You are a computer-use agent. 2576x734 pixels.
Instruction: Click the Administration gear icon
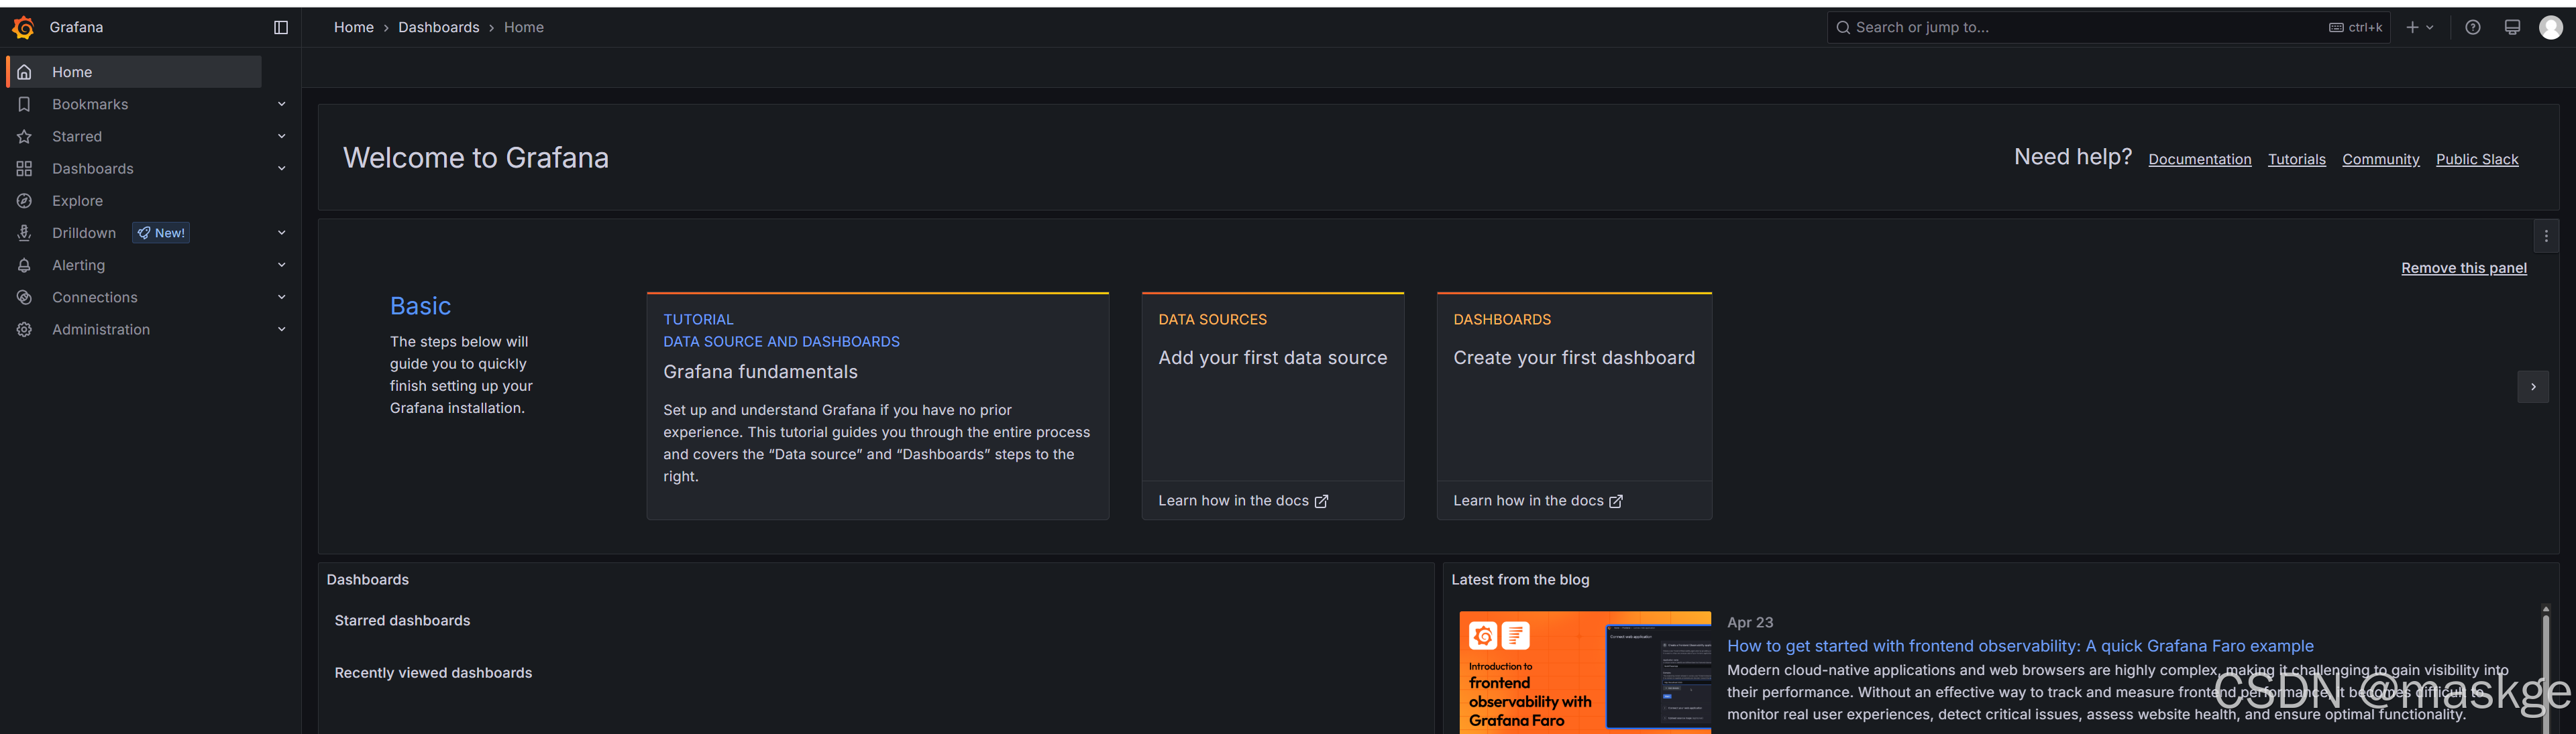24,330
